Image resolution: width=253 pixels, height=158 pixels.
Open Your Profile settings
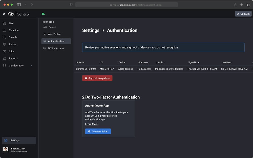tap(54, 34)
